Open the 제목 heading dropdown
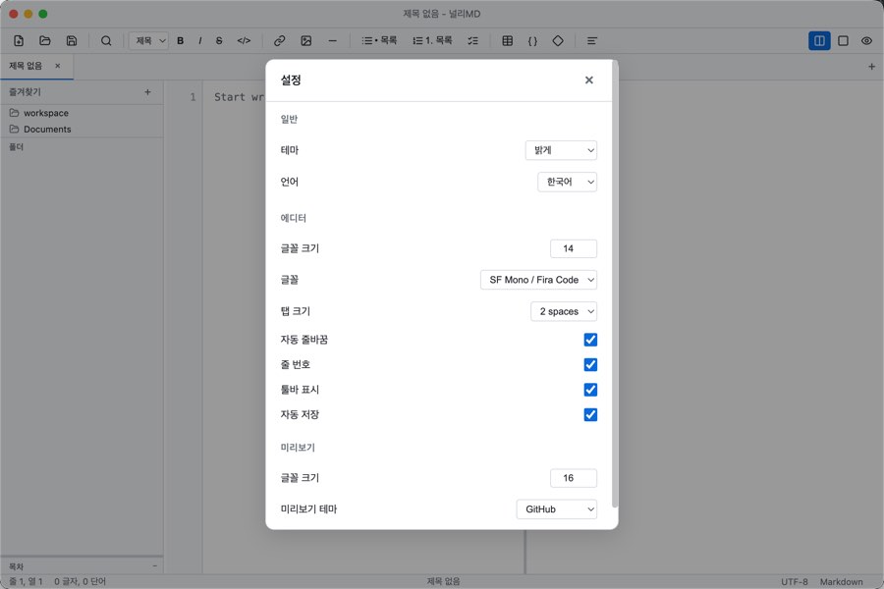 pyautogui.click(x=149, y=40)
